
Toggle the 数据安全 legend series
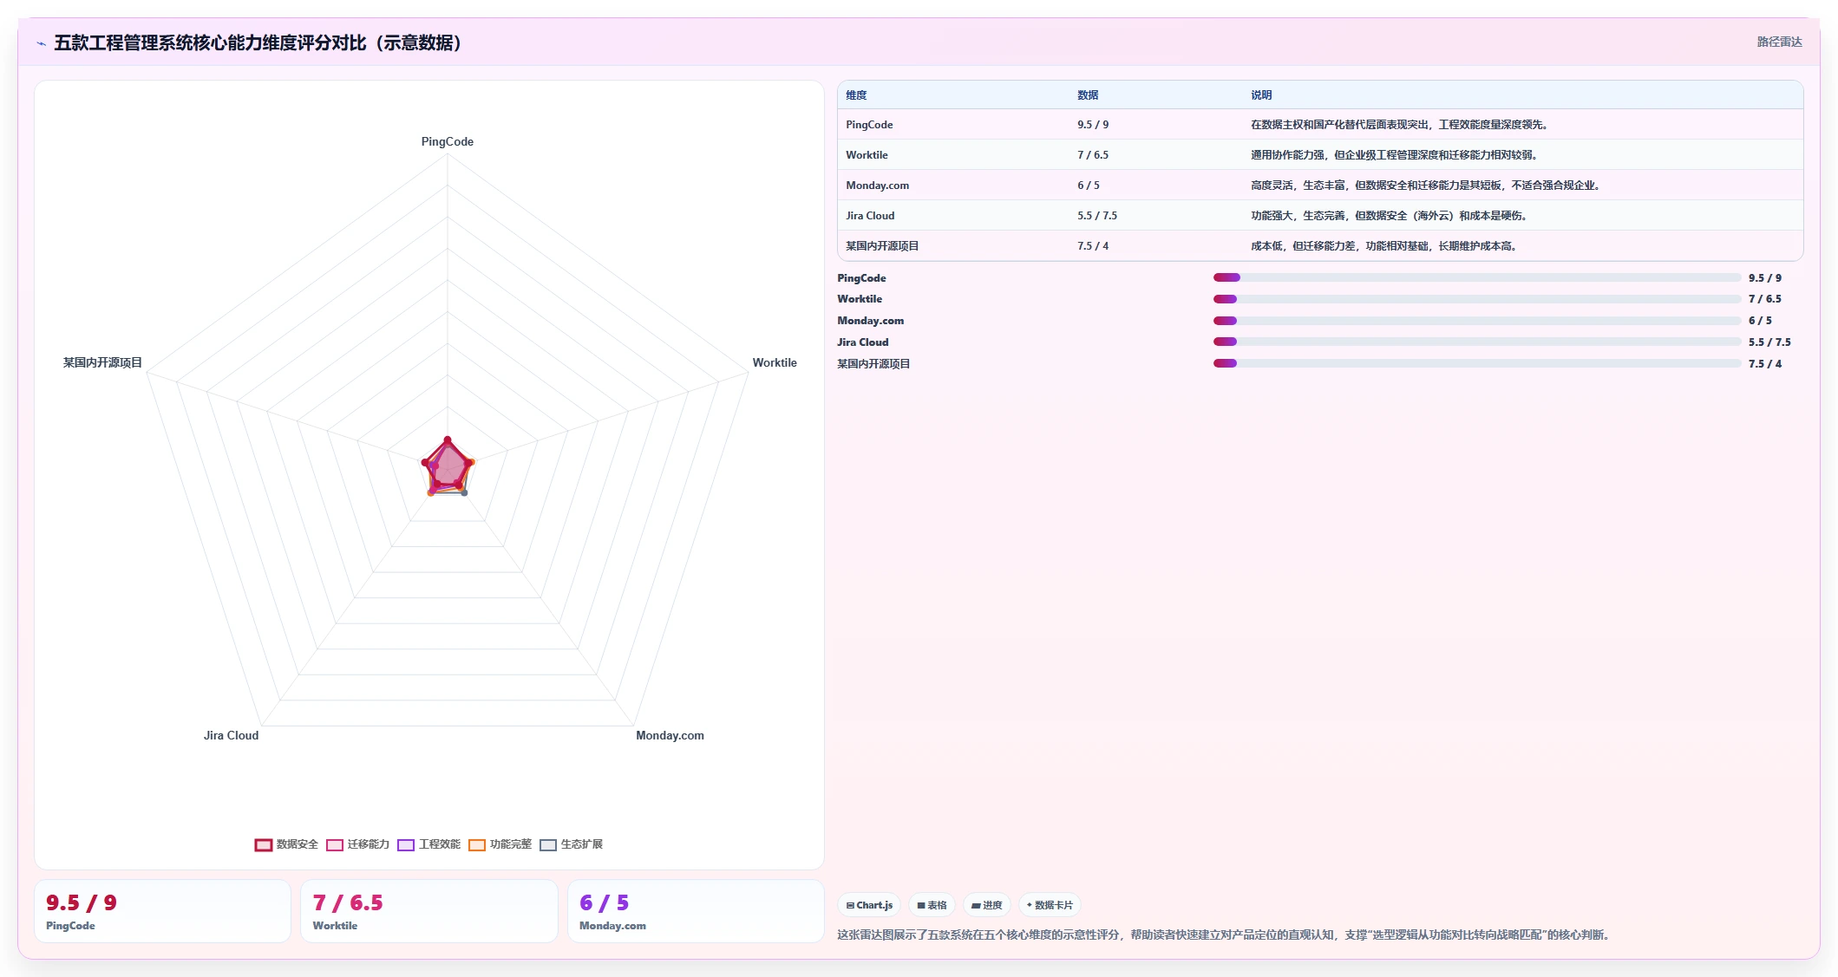point(286,844)
